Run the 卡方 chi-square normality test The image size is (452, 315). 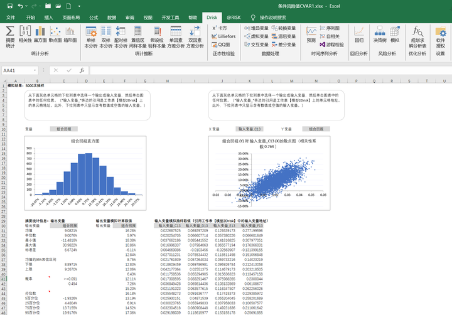[x=220, y=28]
